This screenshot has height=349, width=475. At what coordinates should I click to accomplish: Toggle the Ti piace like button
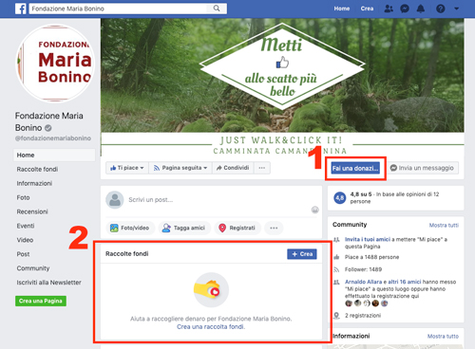click(x=127, y=168)
